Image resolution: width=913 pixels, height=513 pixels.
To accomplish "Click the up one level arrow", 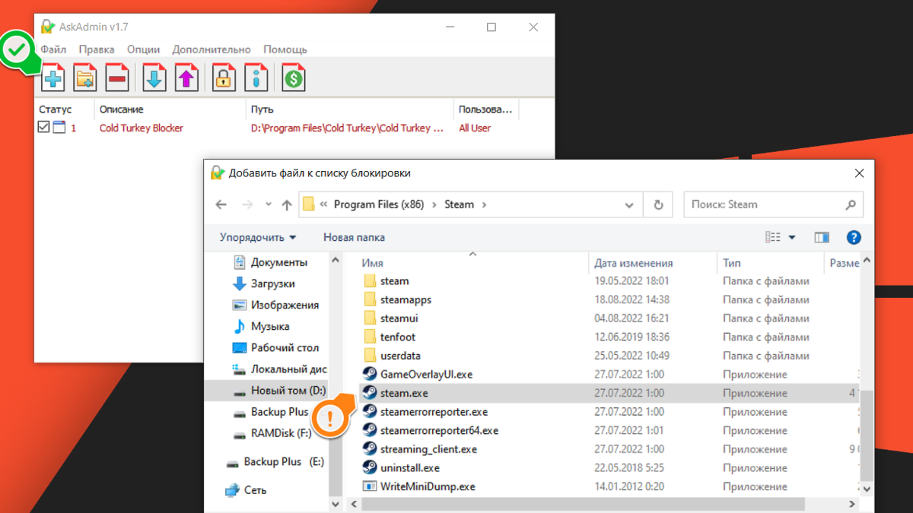I will tap(287, 204).
